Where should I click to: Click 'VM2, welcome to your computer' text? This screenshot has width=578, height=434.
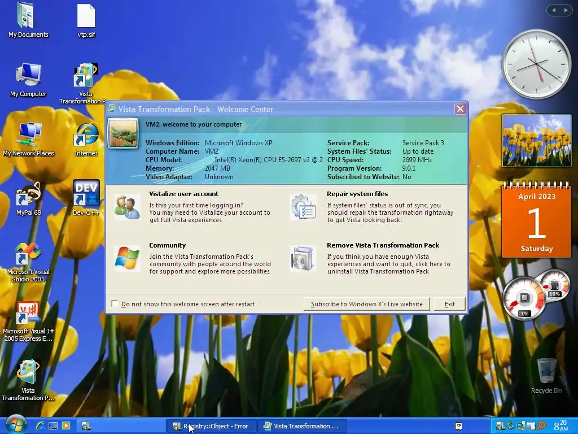(x=194, y=124)
